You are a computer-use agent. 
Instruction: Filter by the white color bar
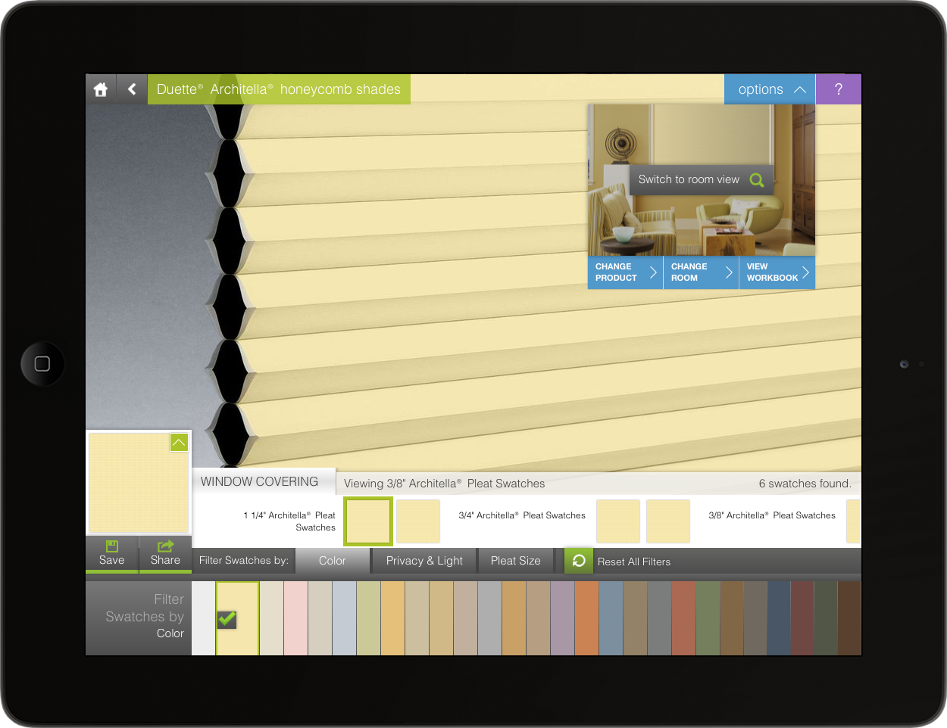pos(204,618)
